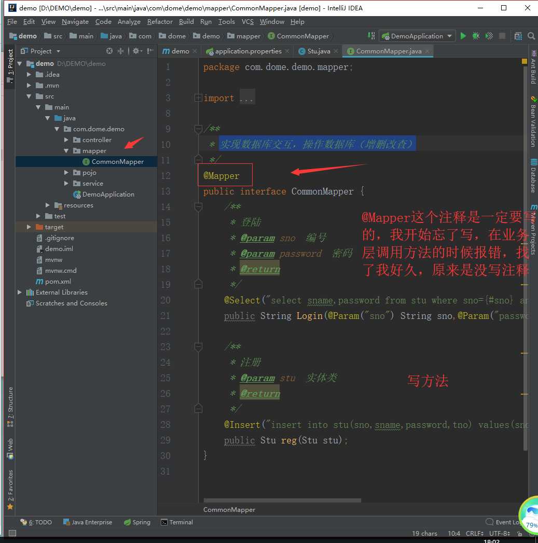Viewport: 538px width, 543px height.
Task: Open the Bean Validation side panel
Action: point(533,122)
